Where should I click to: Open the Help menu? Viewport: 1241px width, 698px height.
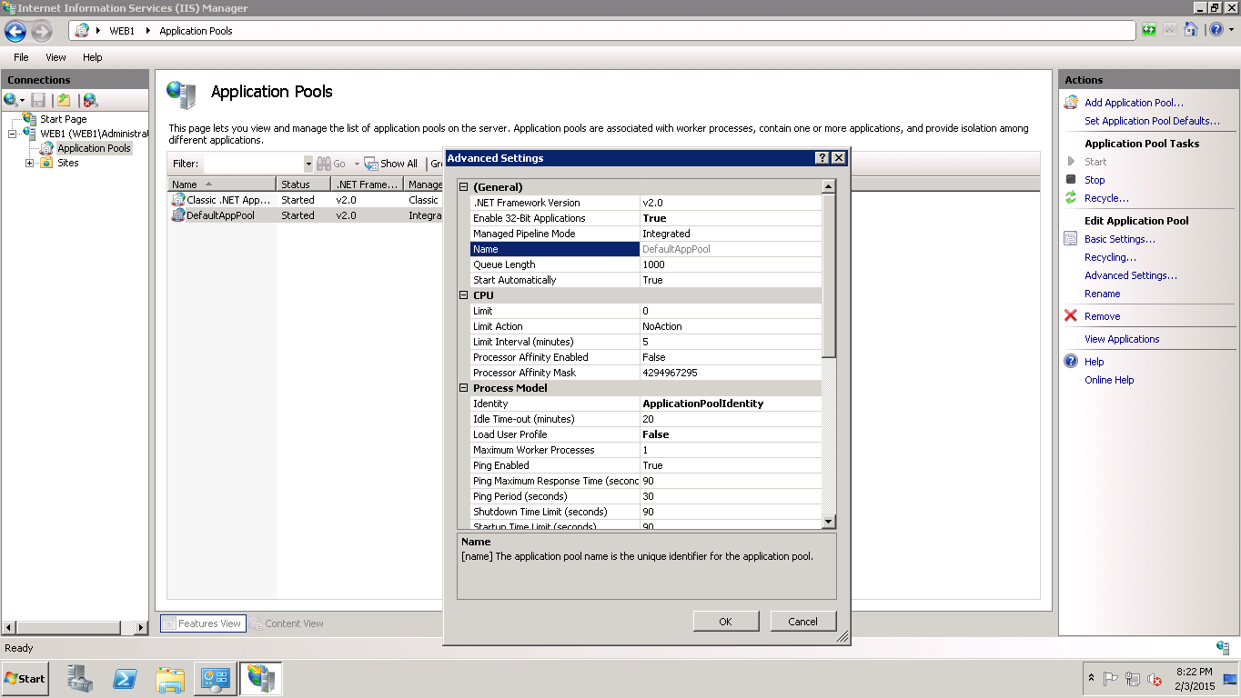[93, 57]
